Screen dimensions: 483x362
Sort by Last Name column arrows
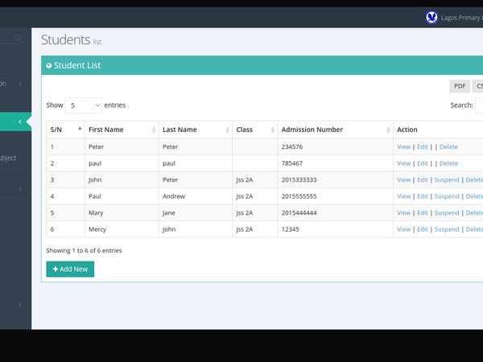(227, 130)
